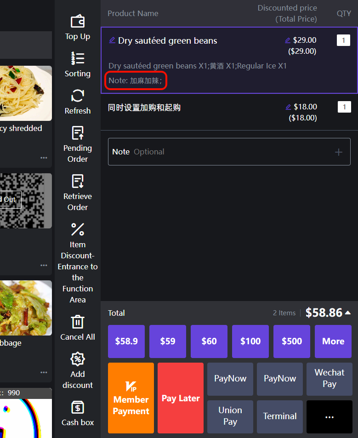358x438 pixels.
Task: Open Item Discount percent icon
Action: pos(77,229)
